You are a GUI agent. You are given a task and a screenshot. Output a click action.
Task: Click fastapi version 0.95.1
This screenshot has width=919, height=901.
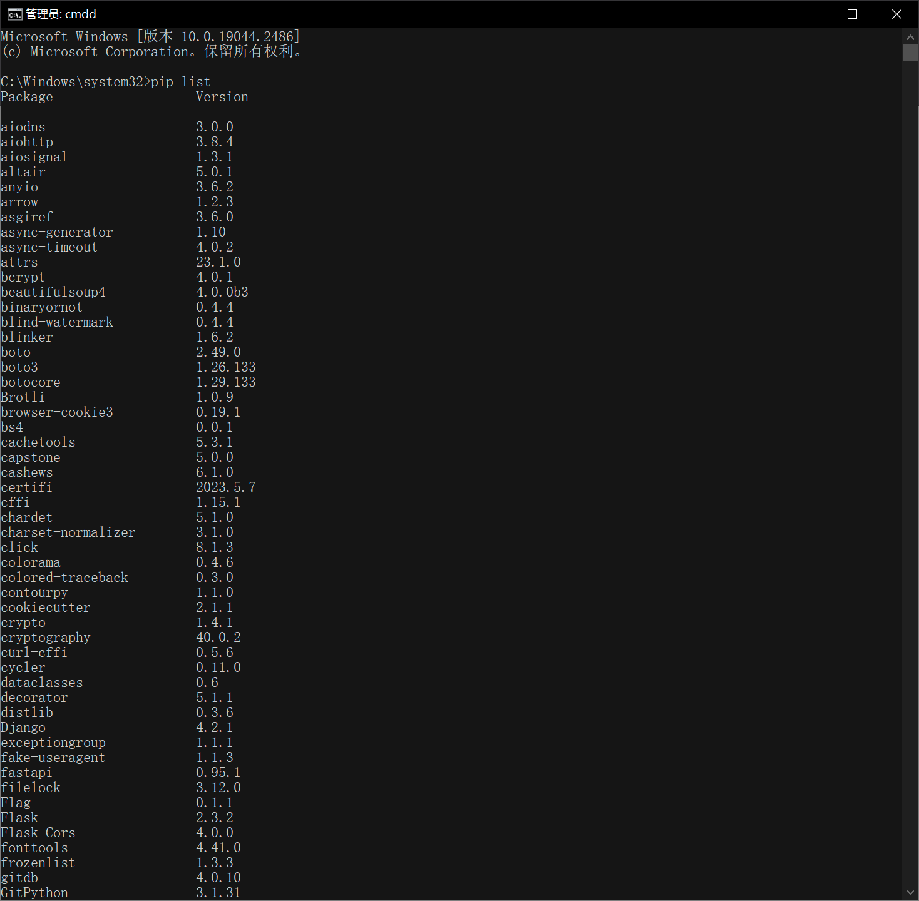[x=218, y=773]
